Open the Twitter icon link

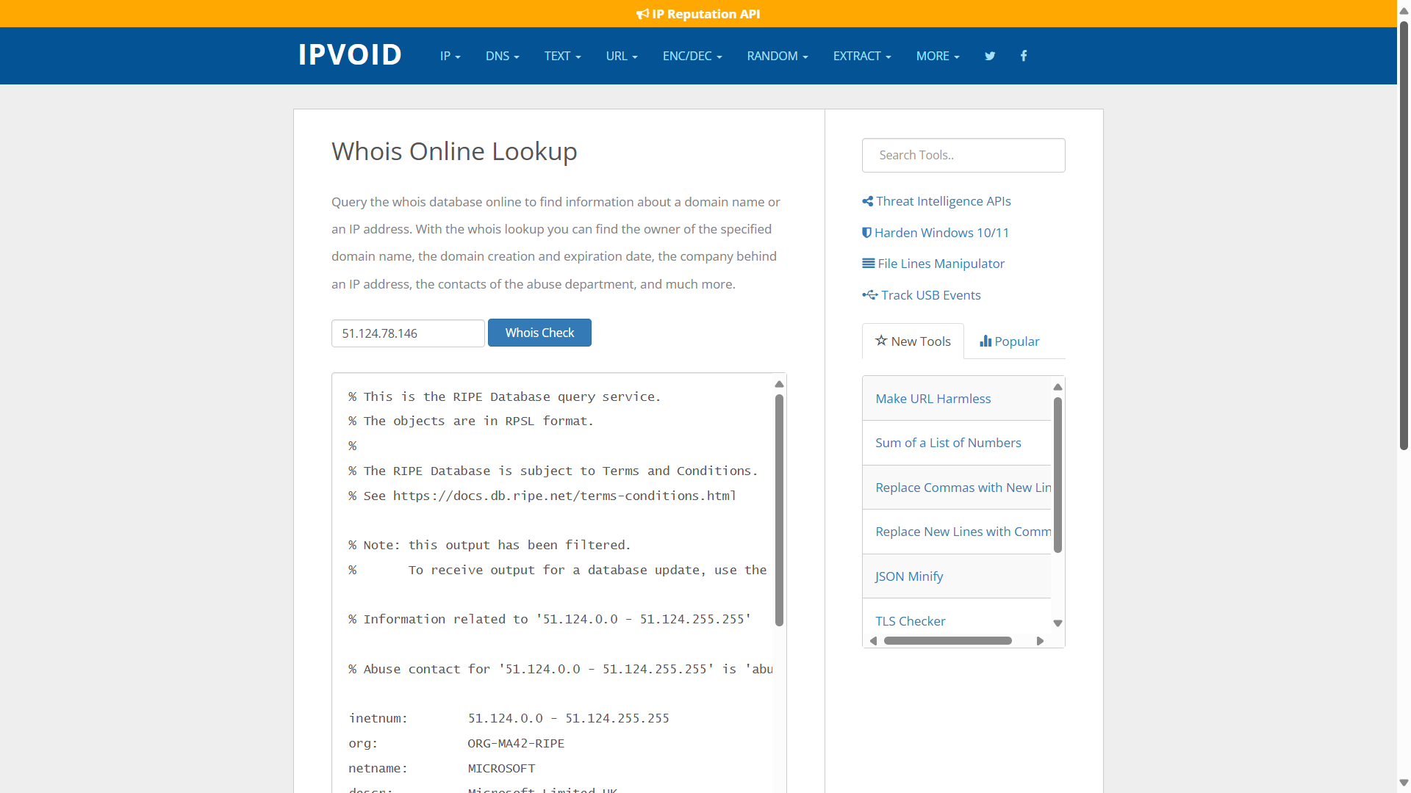(x=990, y=56)
